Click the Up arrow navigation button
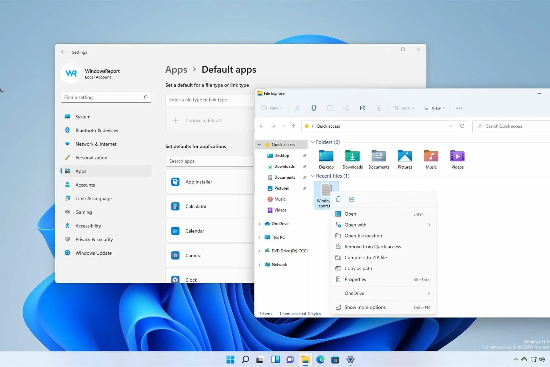Viewport: 550px width, 367px height. point(294,126)
